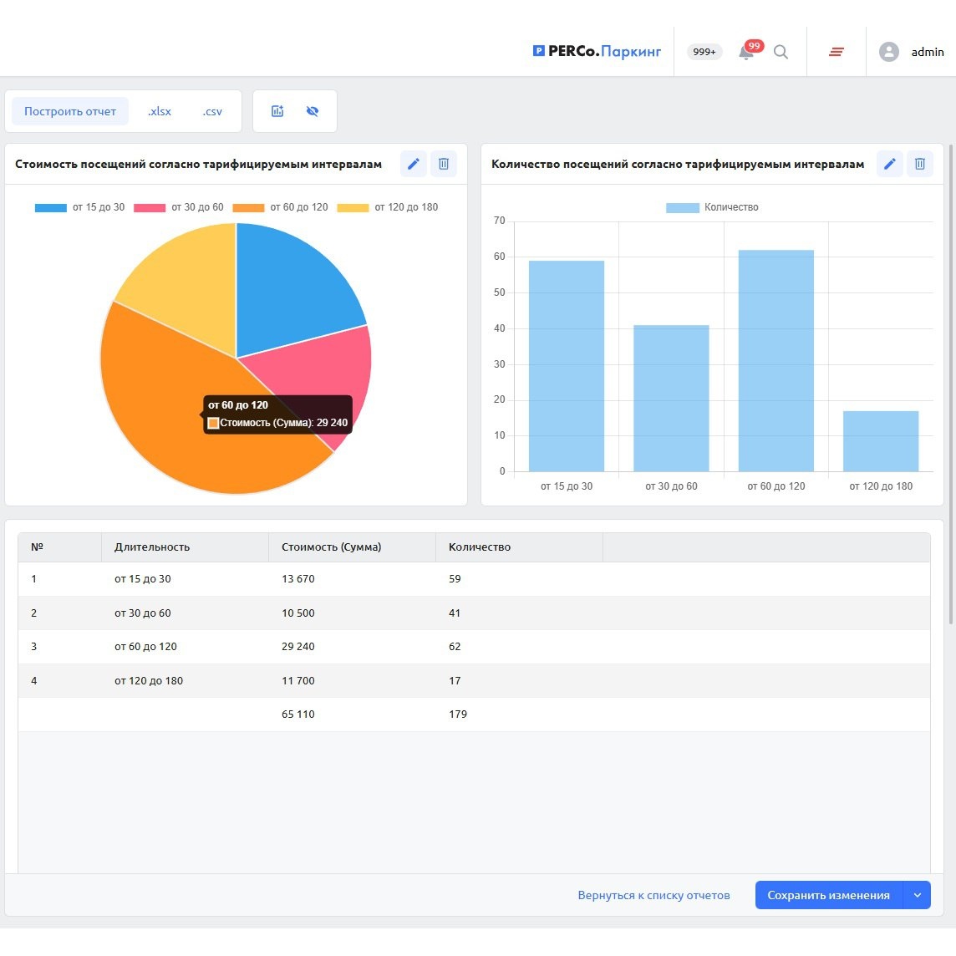The height and width of the screenshot is (956, 956).
Task: Open the red hamburger menu icon
Action: 836,52
